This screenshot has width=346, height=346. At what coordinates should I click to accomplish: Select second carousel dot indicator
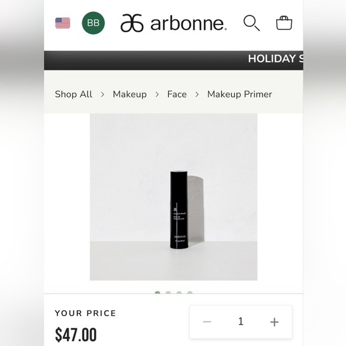point(168,292)
